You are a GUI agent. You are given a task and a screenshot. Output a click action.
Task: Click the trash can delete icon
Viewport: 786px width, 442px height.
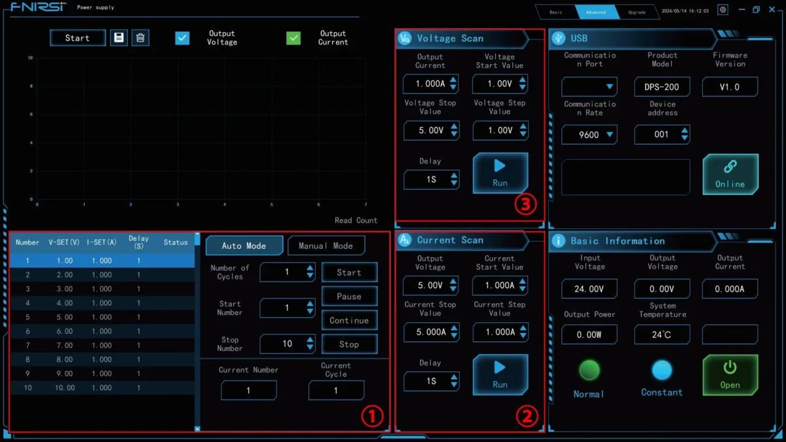pos(140,38)
